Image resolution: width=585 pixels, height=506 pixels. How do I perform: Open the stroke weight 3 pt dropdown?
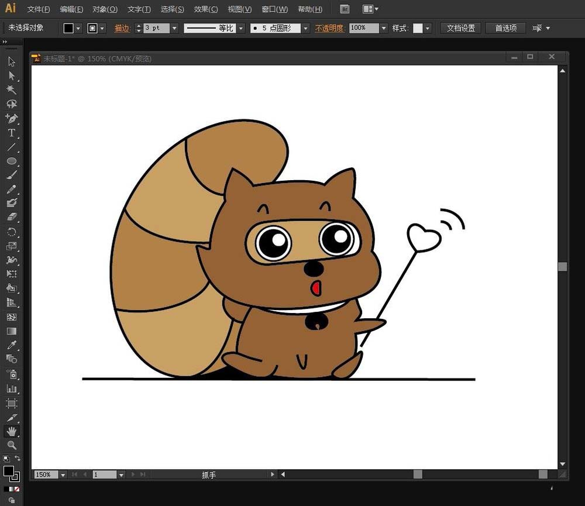174,28
